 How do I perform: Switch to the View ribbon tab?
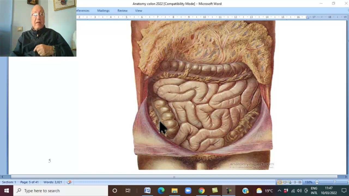point(139,11)
